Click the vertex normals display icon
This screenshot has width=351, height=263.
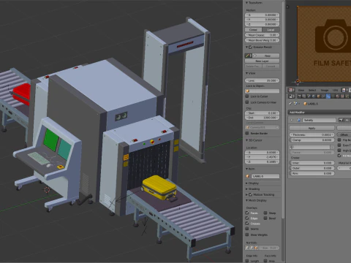246,248
